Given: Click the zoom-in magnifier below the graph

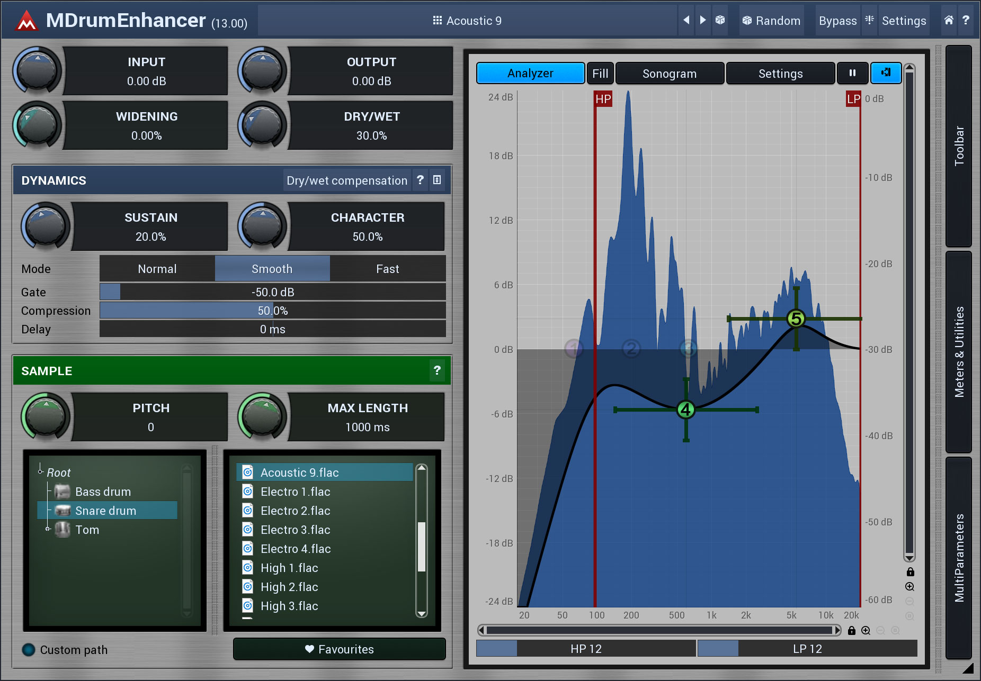Looking at the screenshot, I should click(x=866, y=630).
